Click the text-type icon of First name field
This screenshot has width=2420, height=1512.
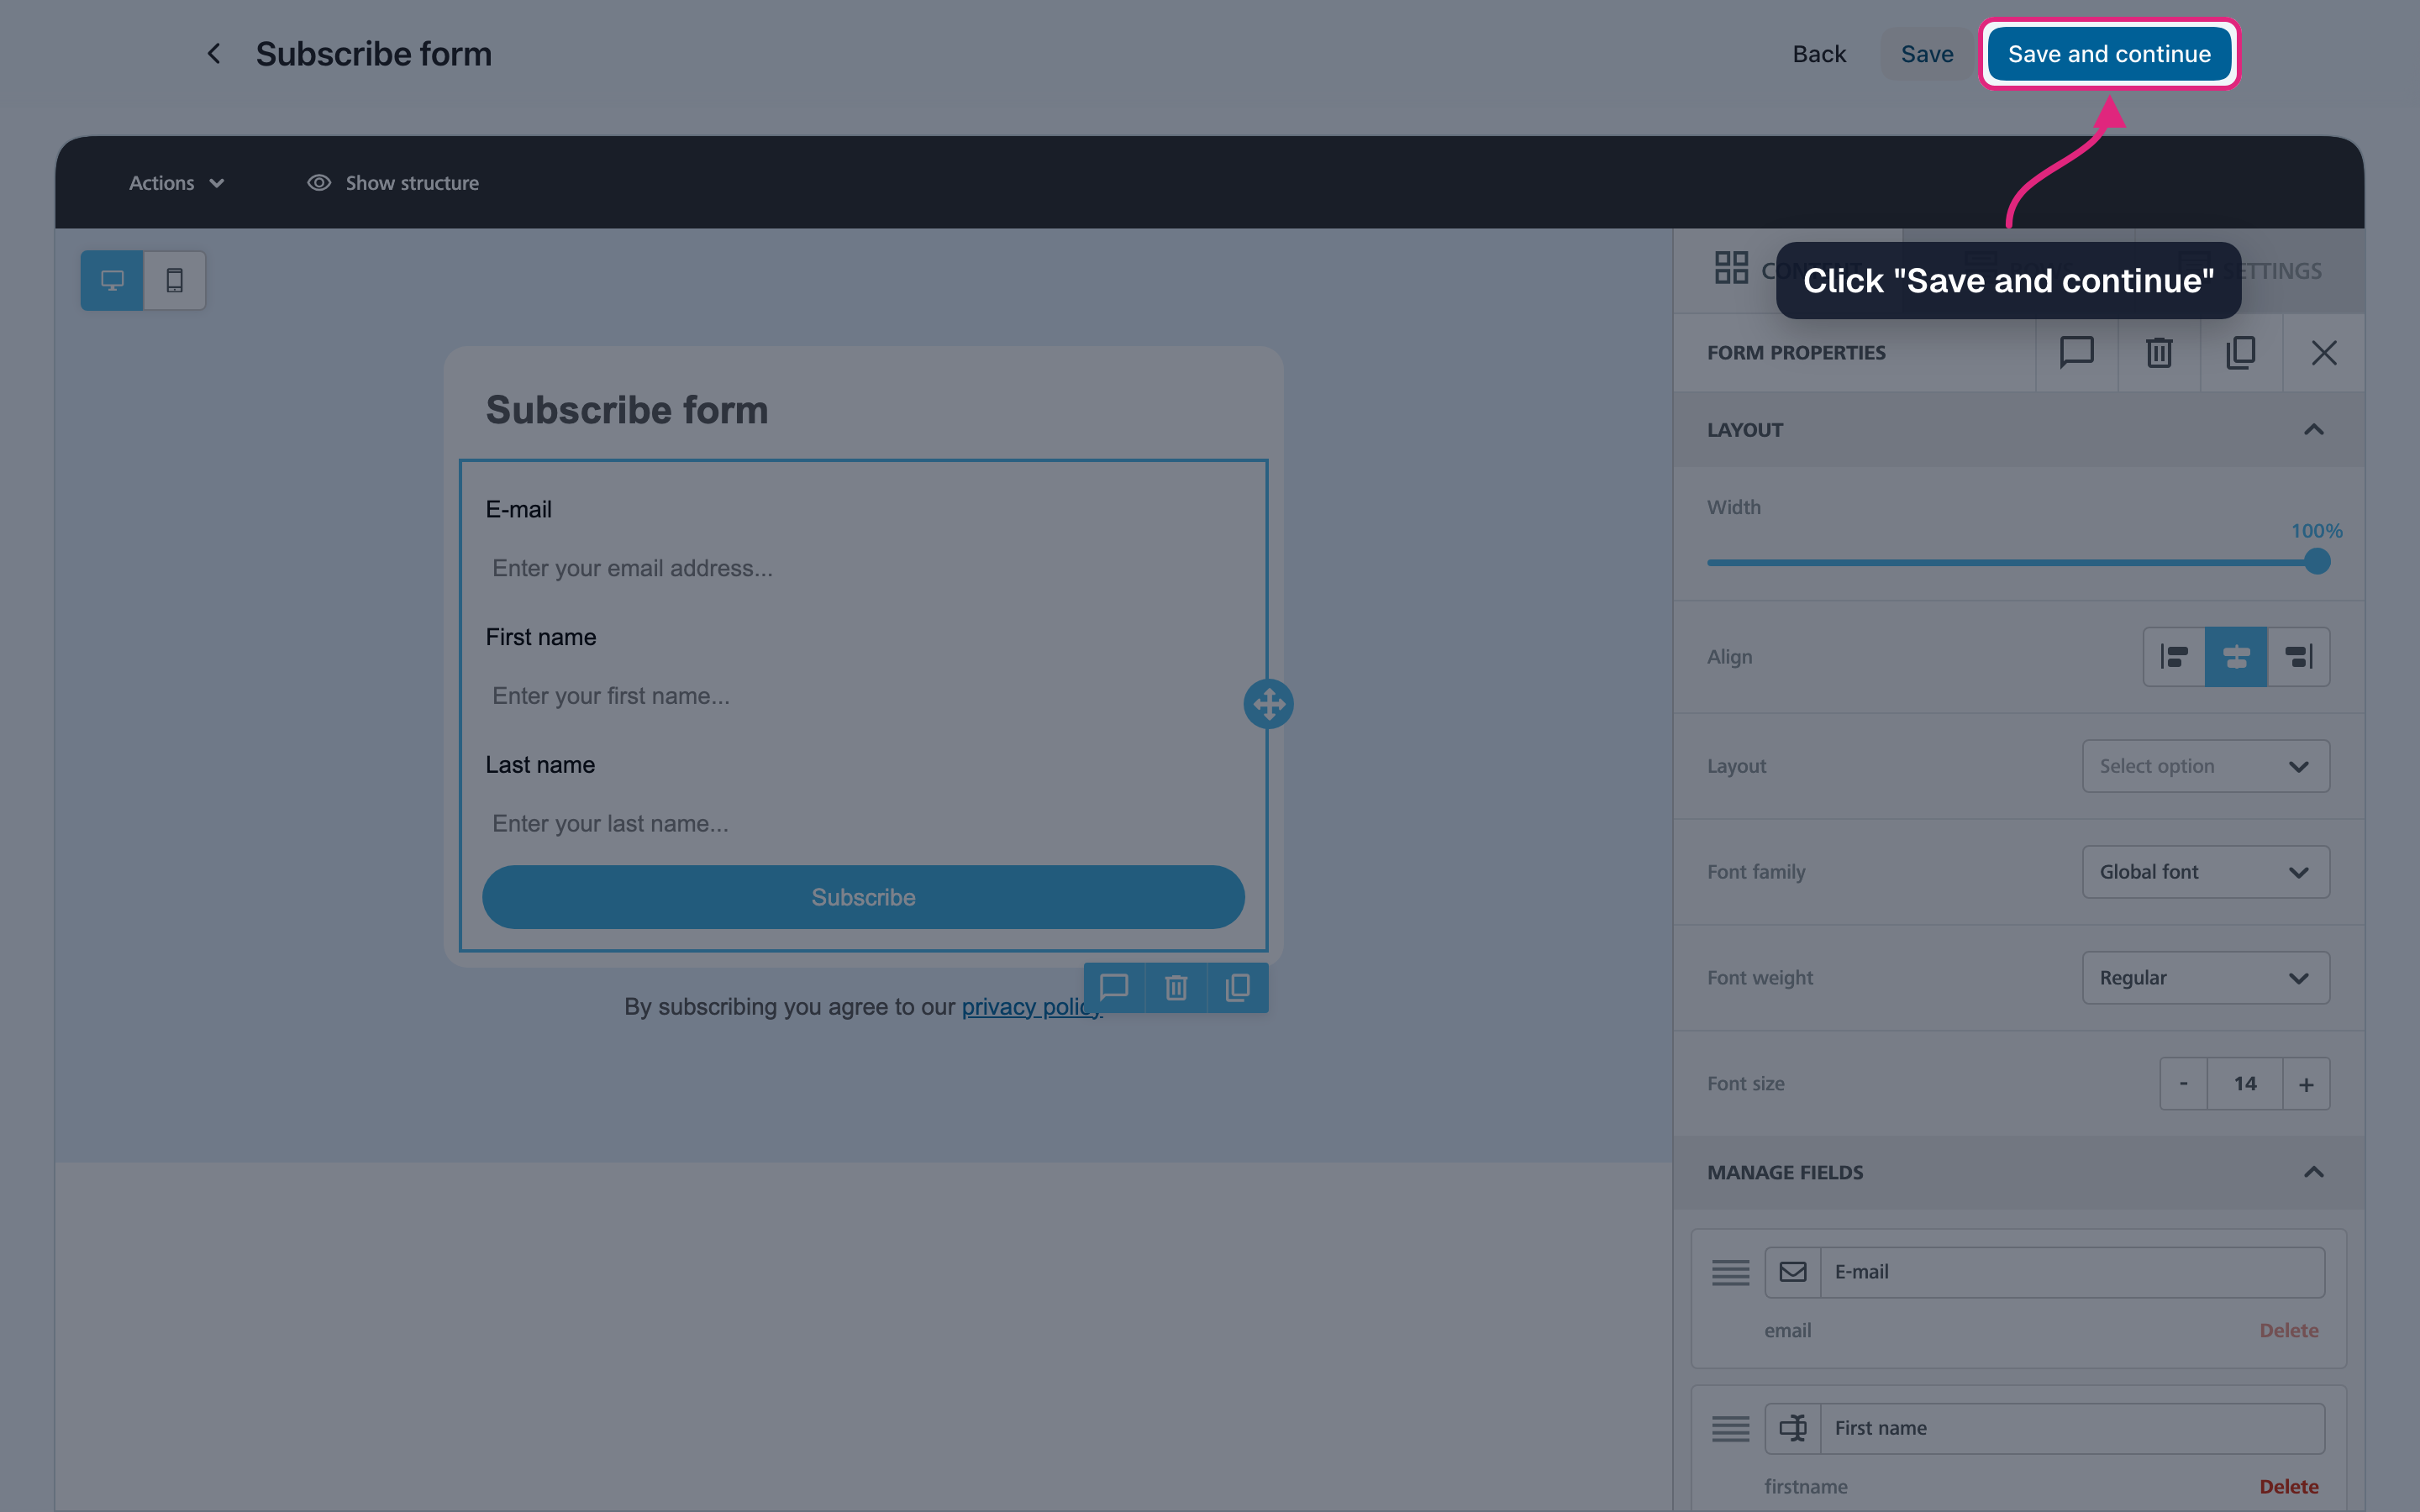(x=1793, y=1428)
